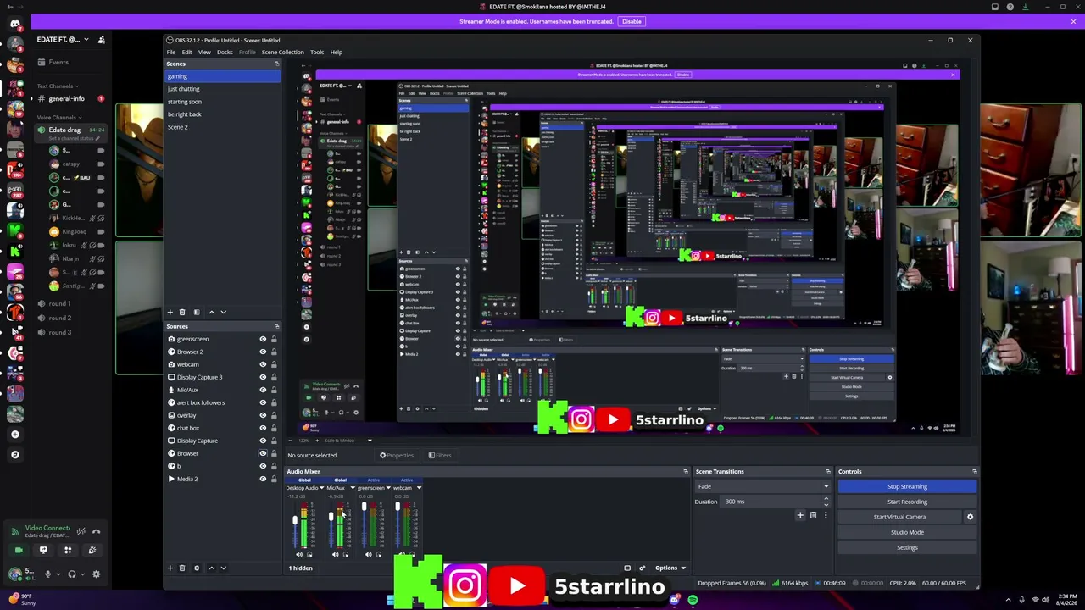Open Scene Collection menu
1085x610 pixels.
coord(282,53)
